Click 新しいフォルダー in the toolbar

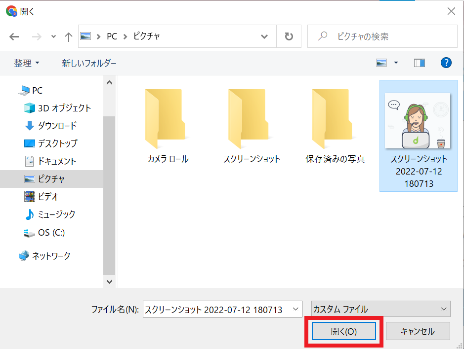pos(89,63)
